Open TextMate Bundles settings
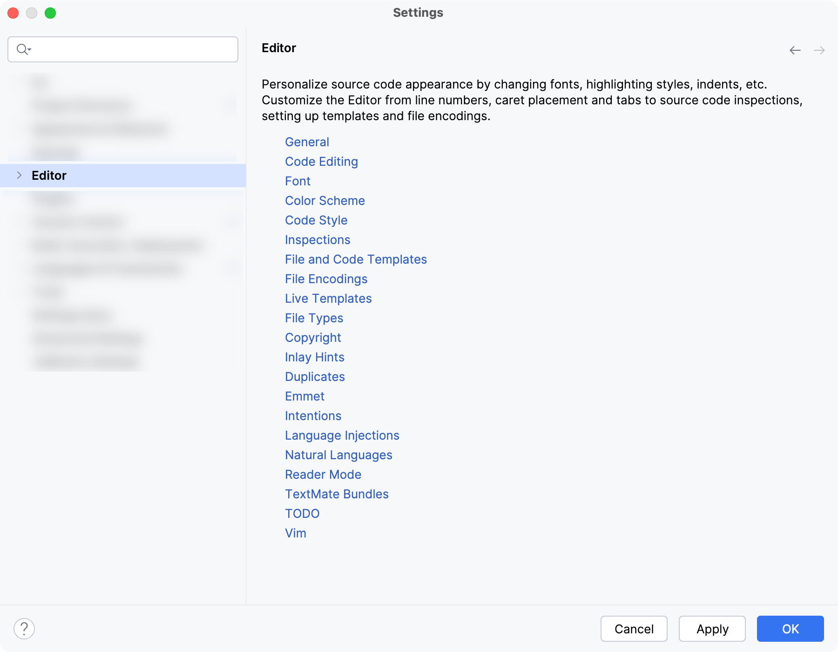838x652 pixels. coord(337,494)
